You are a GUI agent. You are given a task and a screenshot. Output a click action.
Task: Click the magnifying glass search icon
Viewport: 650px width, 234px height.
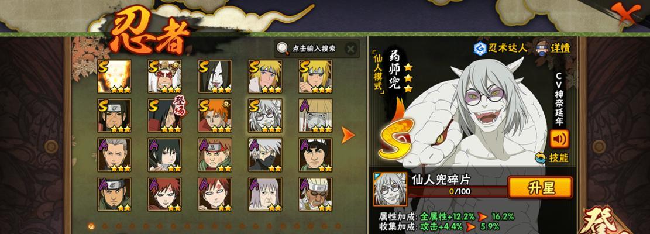pos(283,49)
